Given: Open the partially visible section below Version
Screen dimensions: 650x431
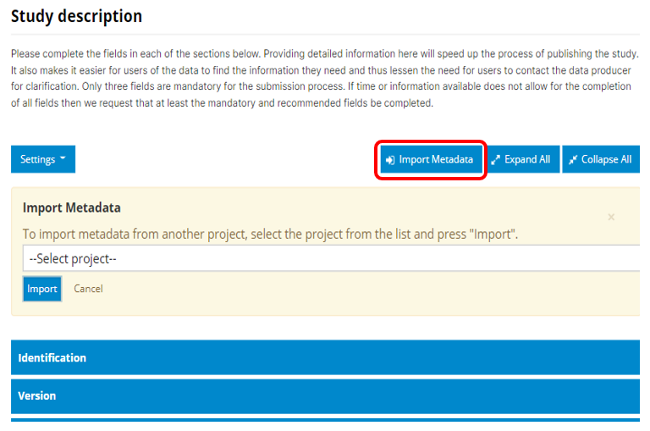Looking at the screenshot, I should point(325,420).
